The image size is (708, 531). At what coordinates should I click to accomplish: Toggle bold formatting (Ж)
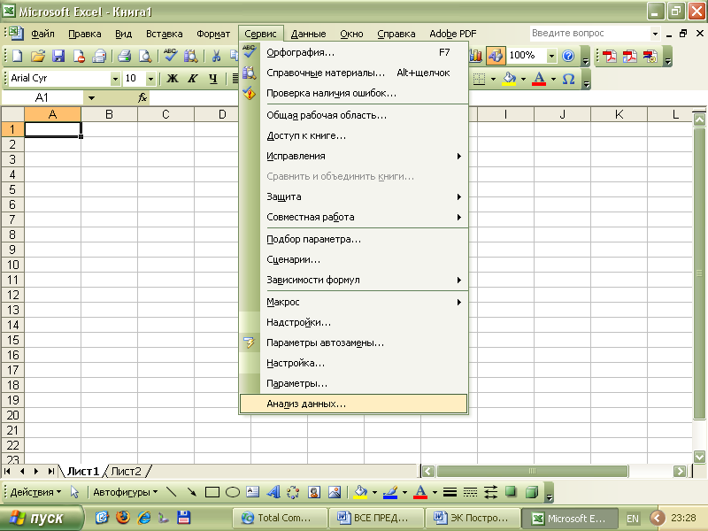pyautogui.click(x=172, y=79)
